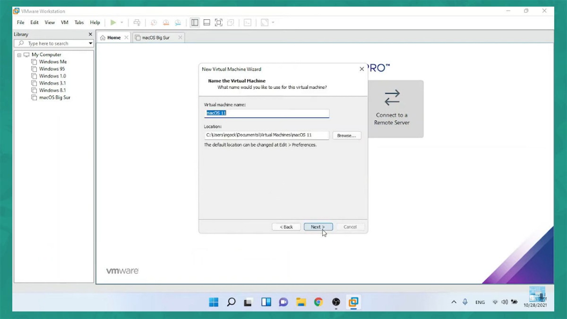The width and height of the screenshot is (567, 319).
Task: Select Windows 3.1 virtual machine
Action: tap(52, 83)
